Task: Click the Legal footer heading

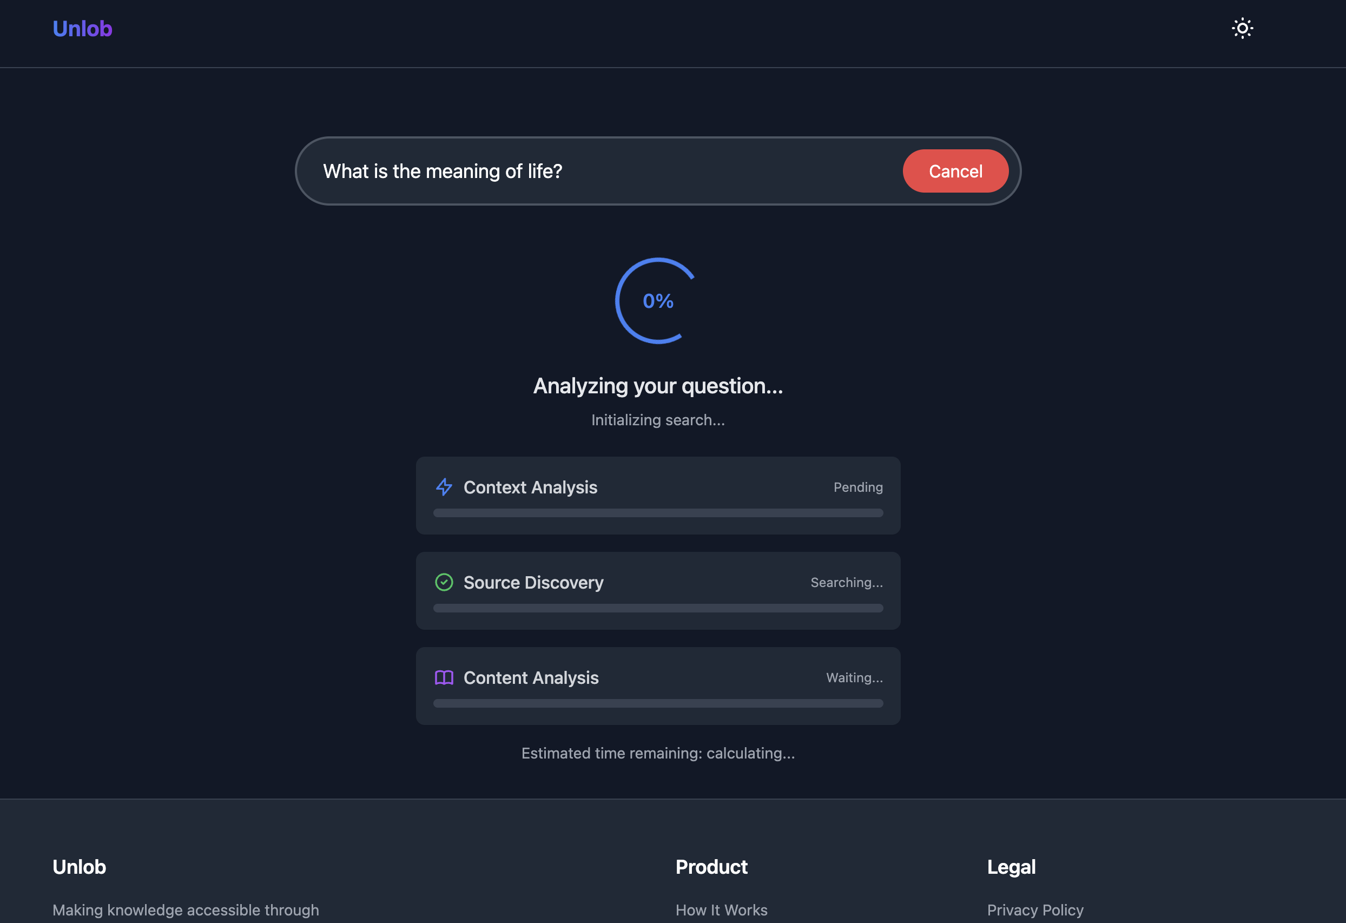Action: [x=1011, y=867]
